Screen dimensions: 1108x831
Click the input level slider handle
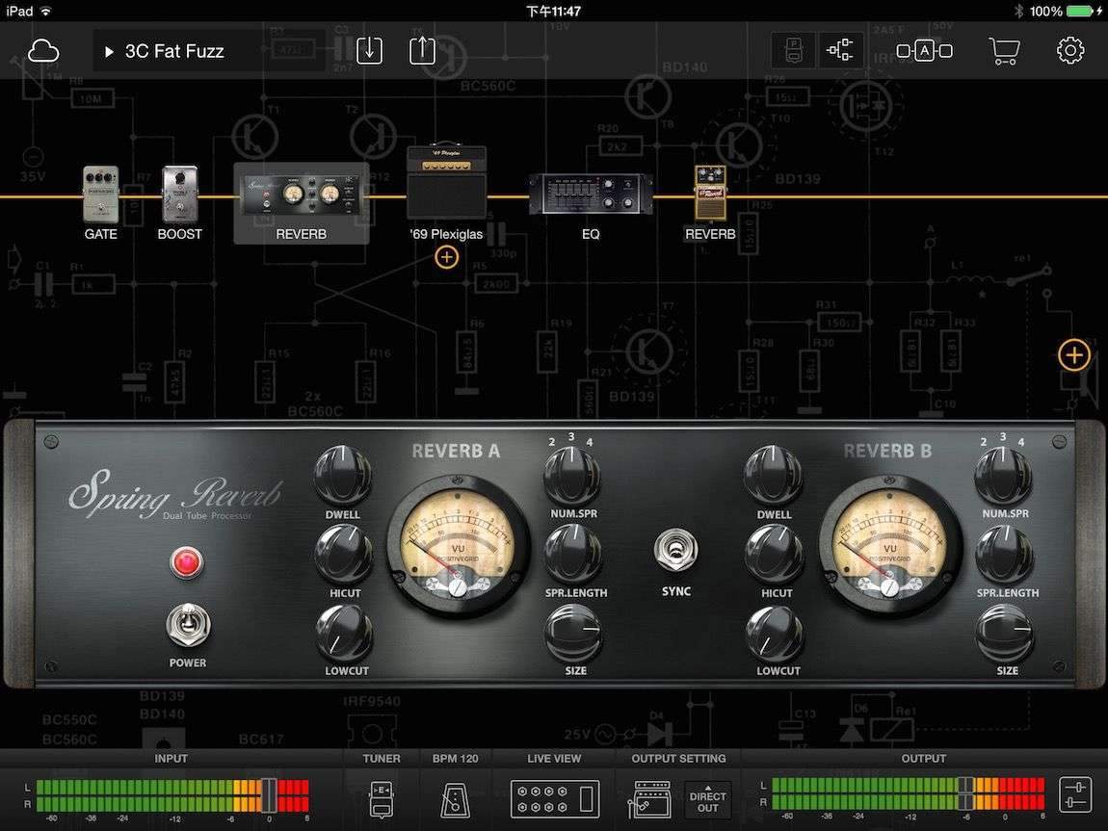coord(269,795)
